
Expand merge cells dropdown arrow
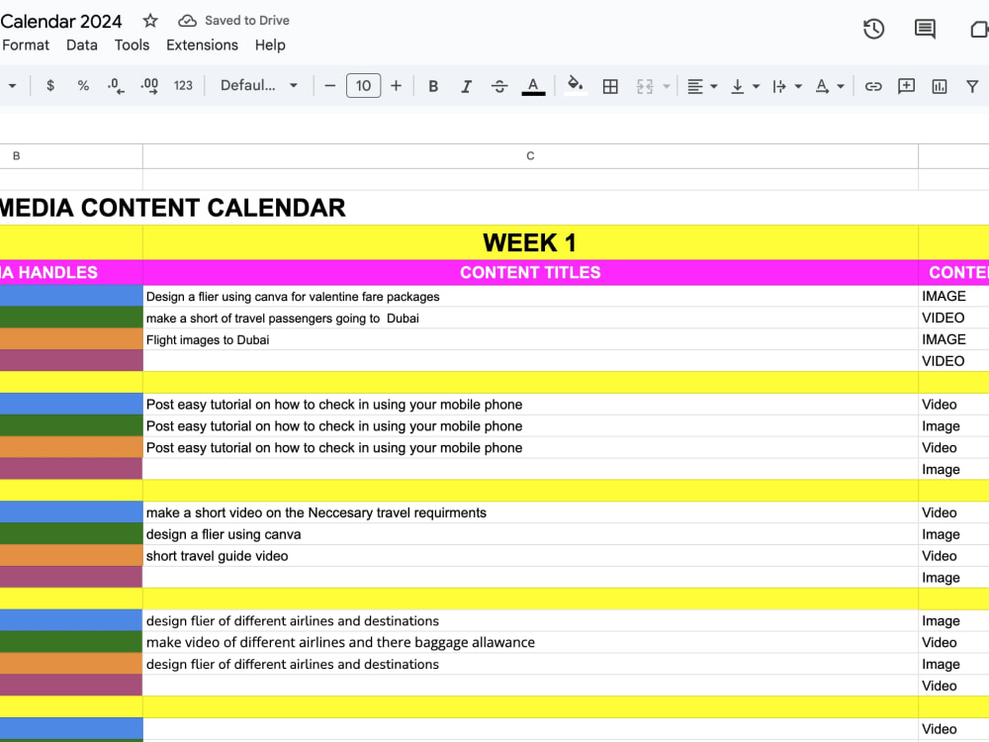(x=666, y=86)
